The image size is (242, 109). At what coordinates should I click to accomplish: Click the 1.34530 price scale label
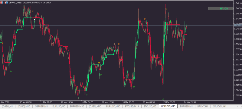click(238, 14)
